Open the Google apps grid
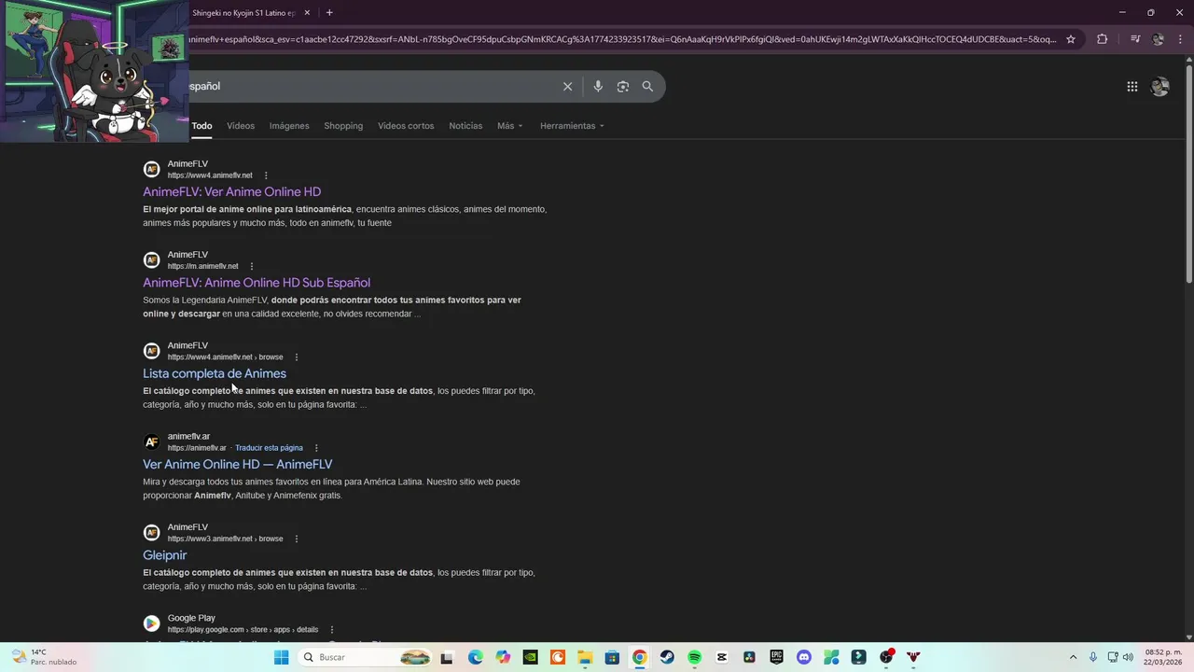The width and height of the screenshot is (1194, 672). coord(1132,87)
